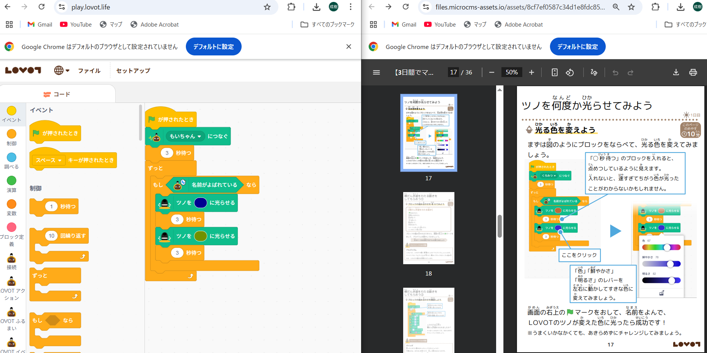The height and width of the screenshot is (353, 707).
Task: Click PDF thumbnail sidebar scrollbar
Action: 500,226
